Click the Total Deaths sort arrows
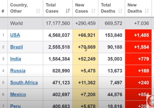 coord(120,11)
